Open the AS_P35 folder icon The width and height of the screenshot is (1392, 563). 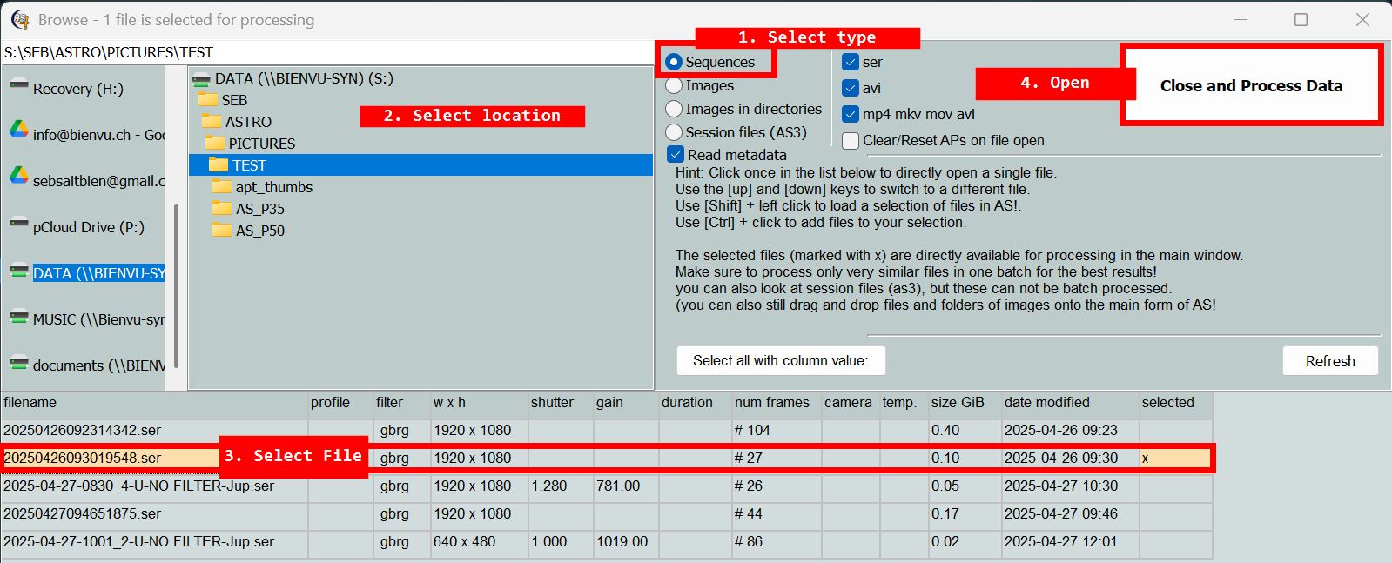coord(222,208)
